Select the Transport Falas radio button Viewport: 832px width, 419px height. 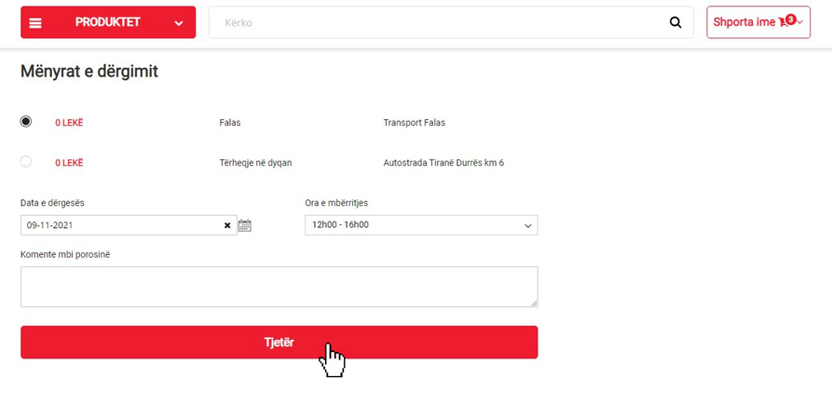point(26,121)
